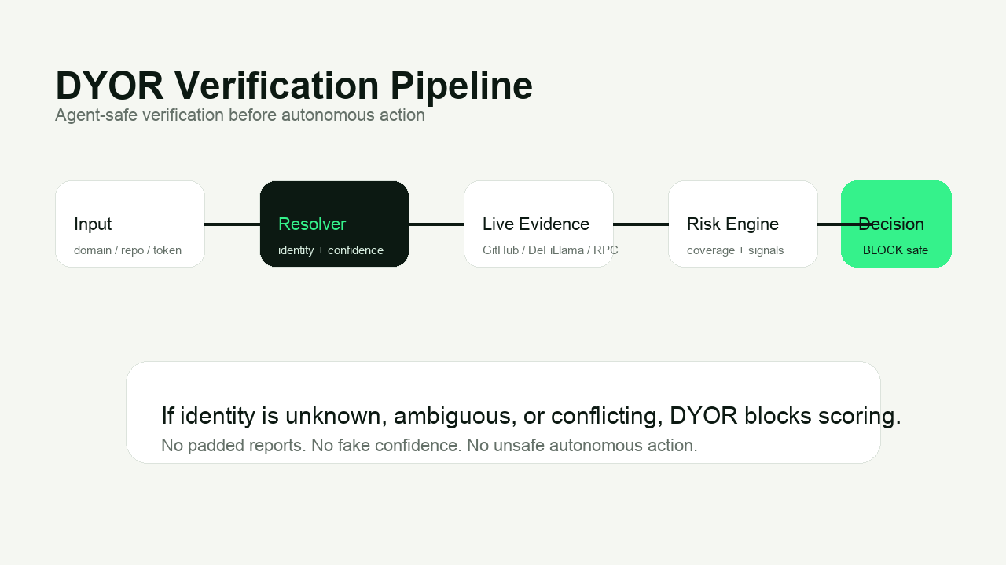Click the domain / repo / token caption
This screenshot has width=1006, height=565.
(x=127, y=250)
